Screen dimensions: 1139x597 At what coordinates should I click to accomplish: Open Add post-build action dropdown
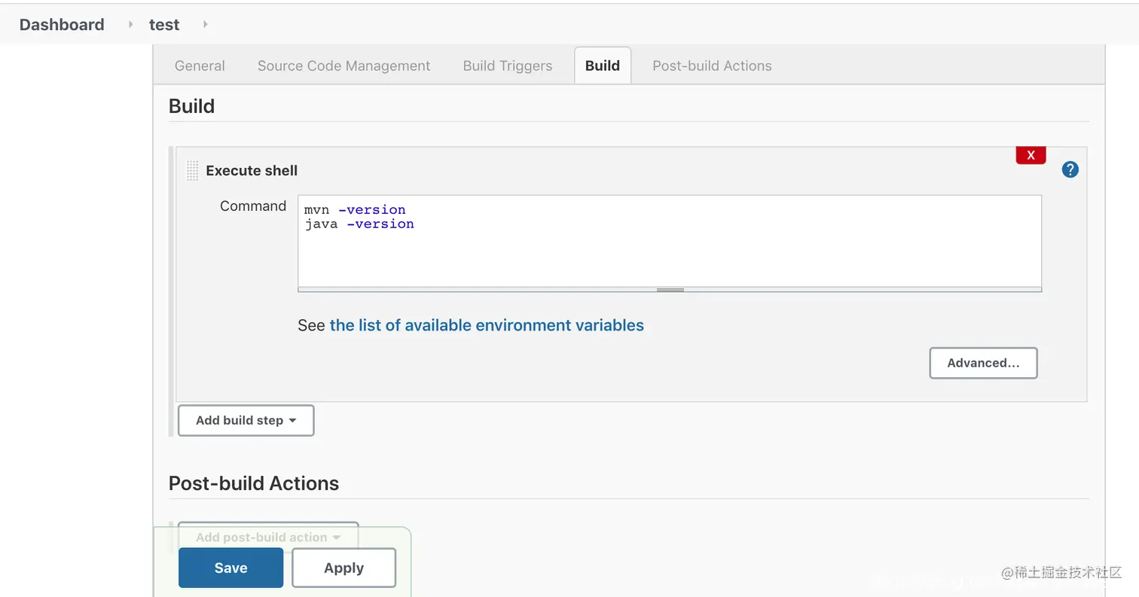(x=268, y=537)
